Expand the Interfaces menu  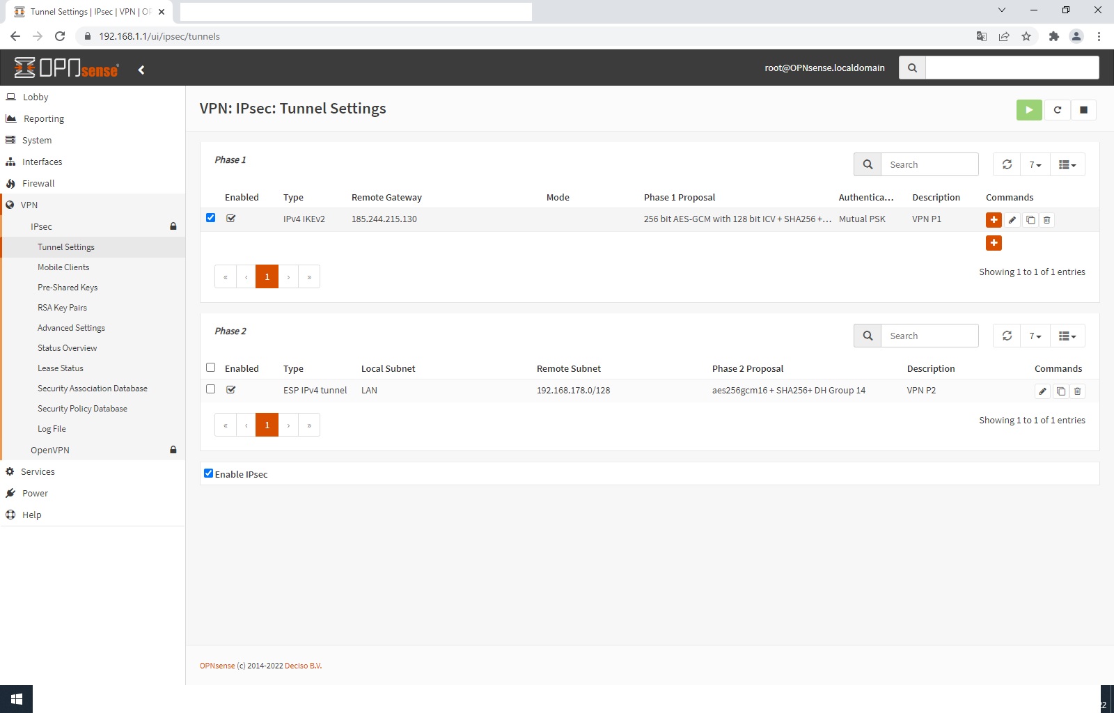point(93,162)
